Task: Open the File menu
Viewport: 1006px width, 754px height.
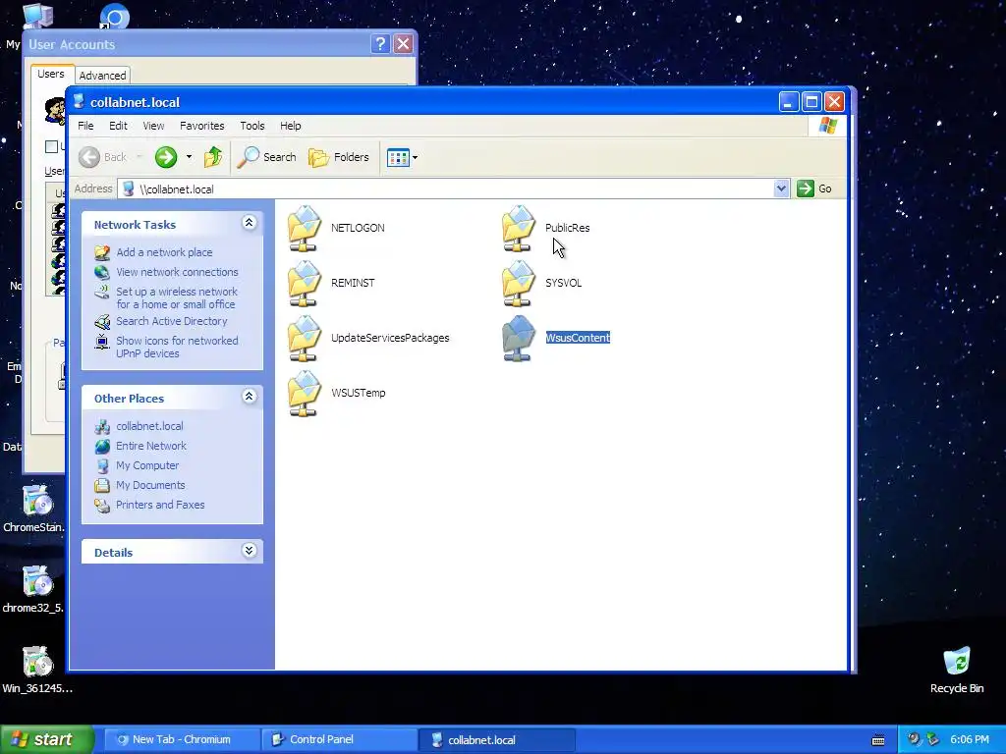Action: [x=85, y=126]
